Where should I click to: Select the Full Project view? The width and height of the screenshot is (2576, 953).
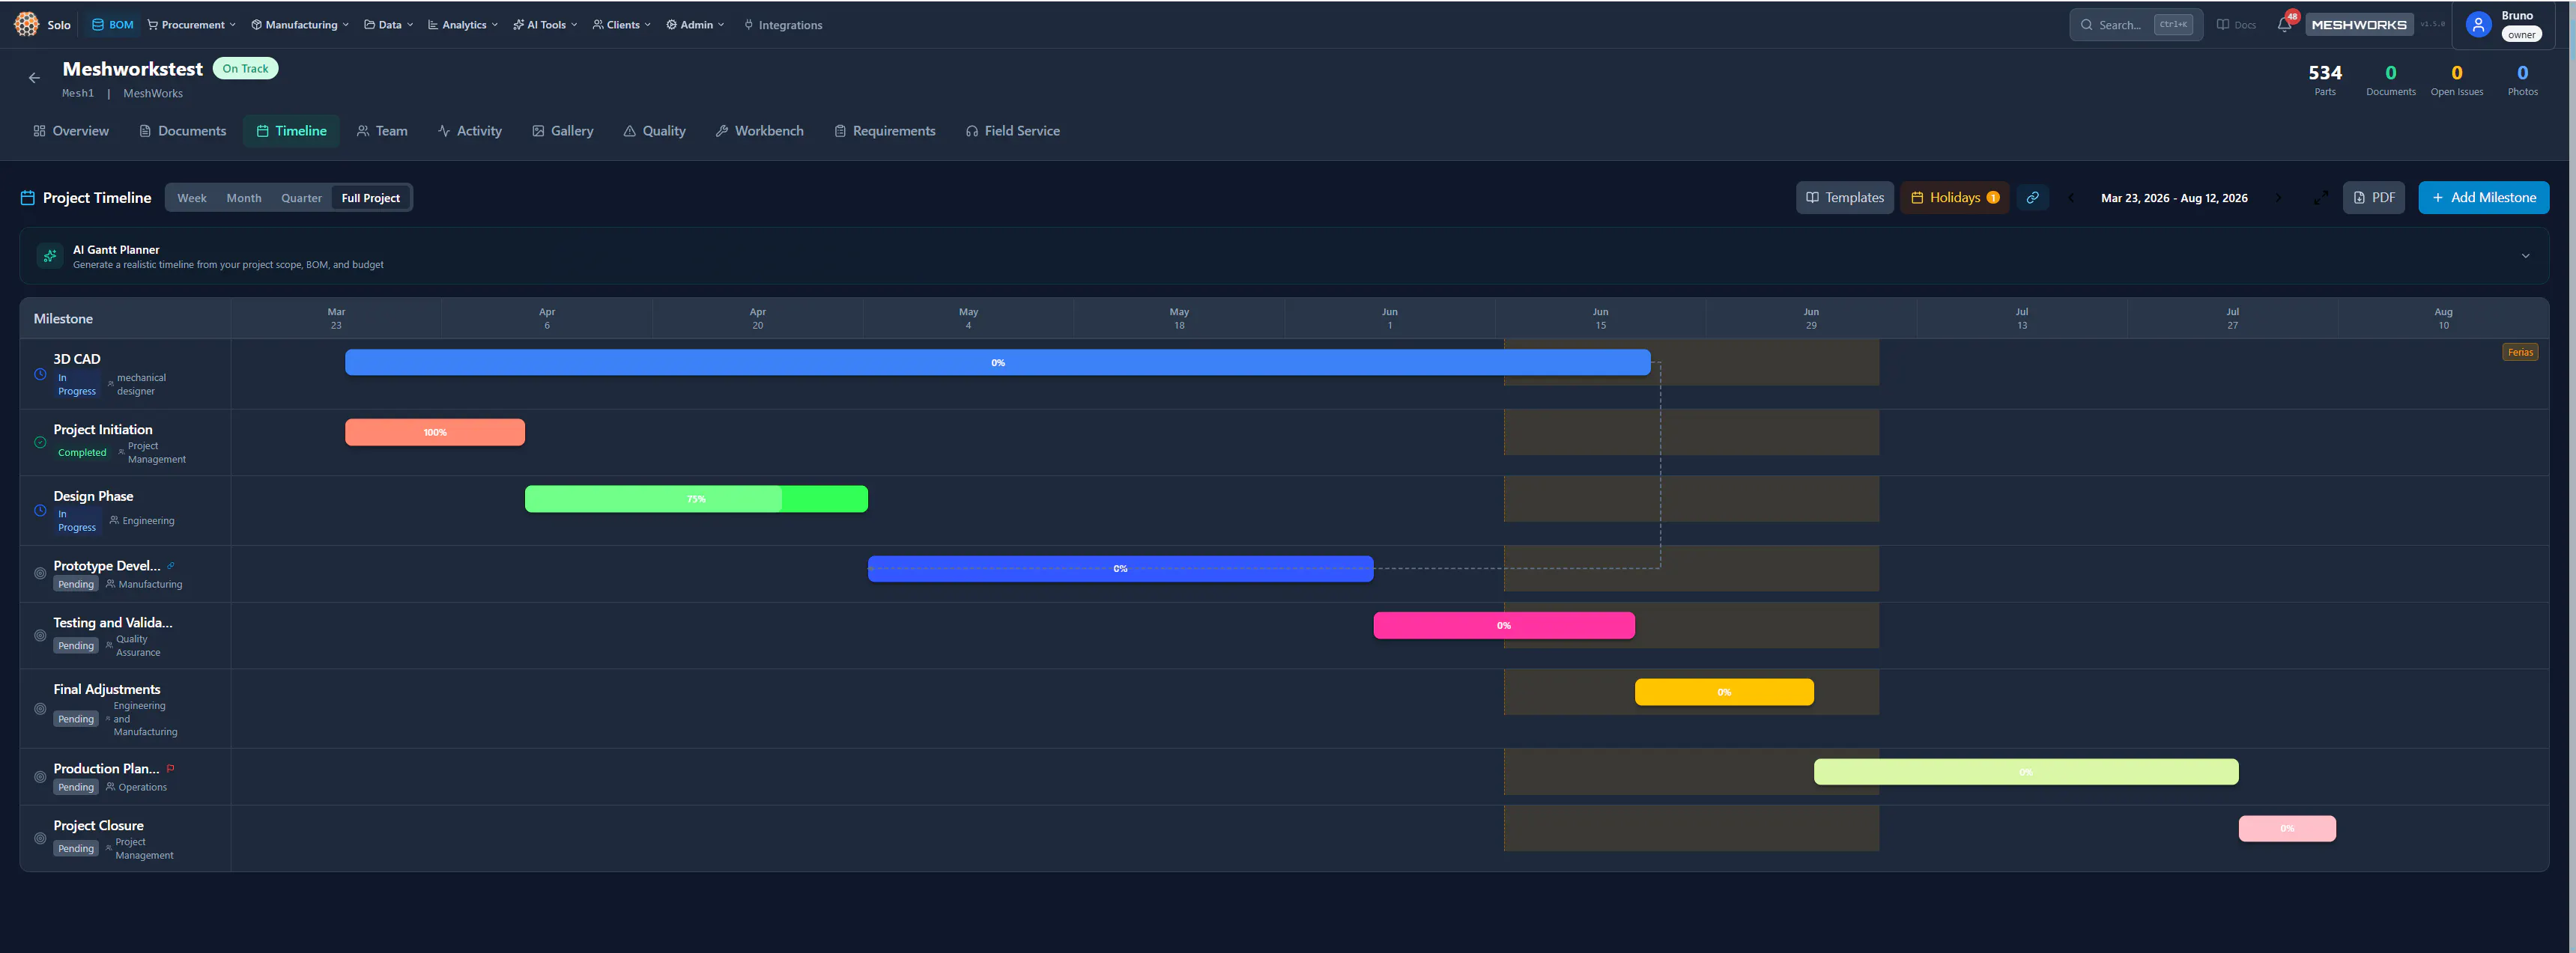[371, 198]
